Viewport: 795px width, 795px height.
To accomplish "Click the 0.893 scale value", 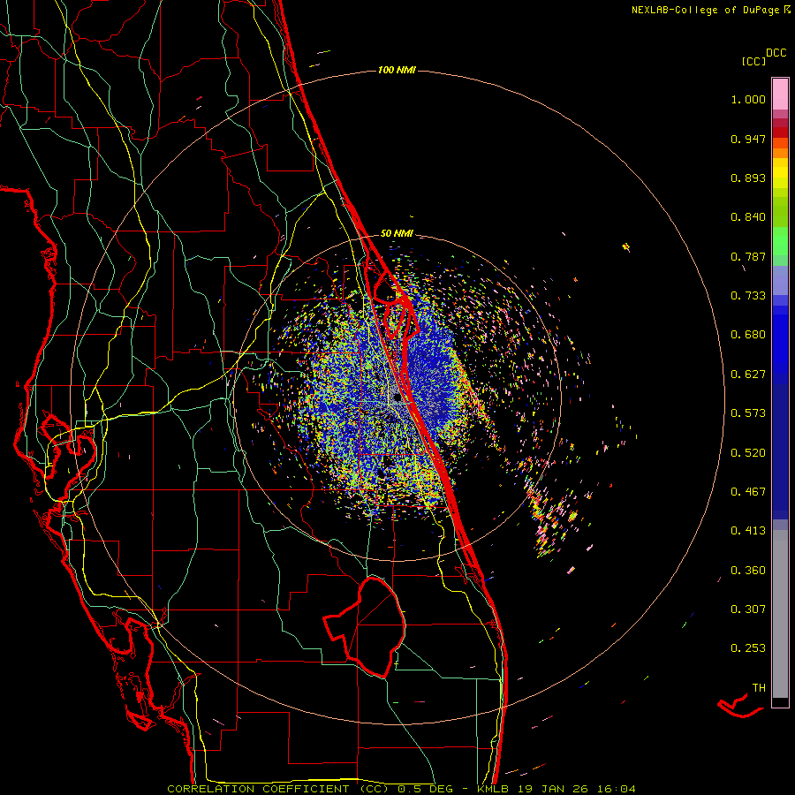I will [x=748, y=178].
